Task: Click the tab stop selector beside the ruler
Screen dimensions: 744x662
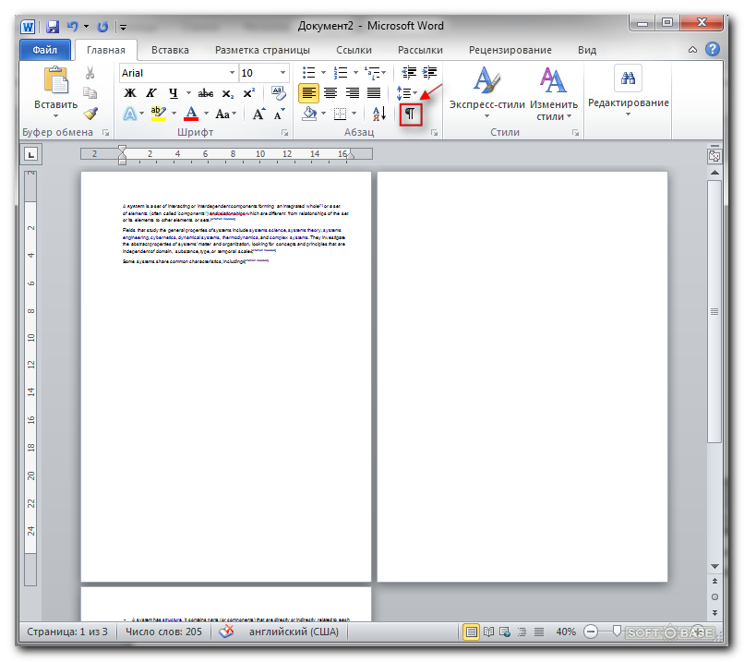Action: click(x=30, y=154)
